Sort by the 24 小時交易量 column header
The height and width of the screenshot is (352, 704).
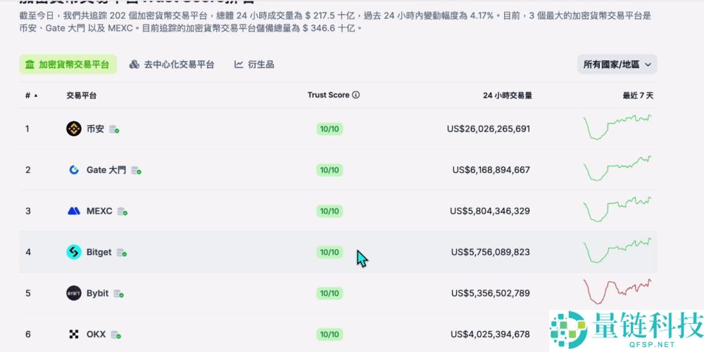pyautogui.click(x=507, y=95)
